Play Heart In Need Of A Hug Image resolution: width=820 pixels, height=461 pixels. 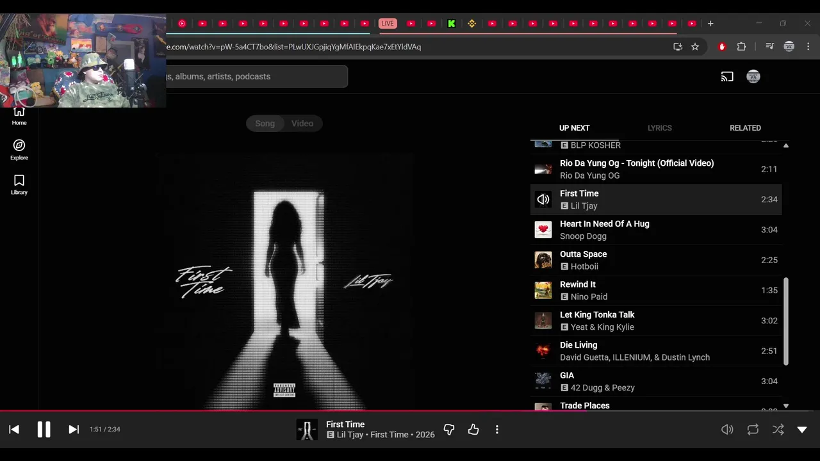(x=656, y=230)
